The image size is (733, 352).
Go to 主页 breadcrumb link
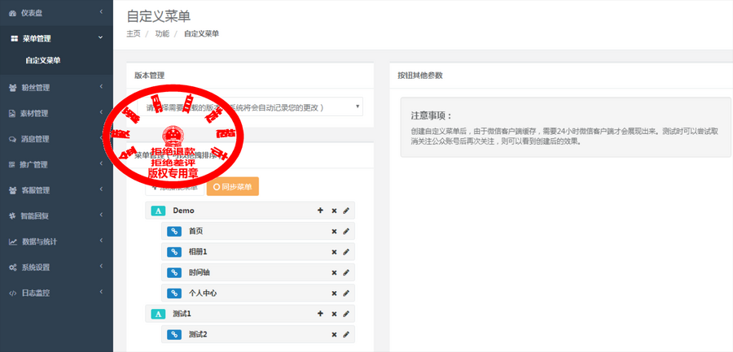pyautogui.click(x=134, y=33)
